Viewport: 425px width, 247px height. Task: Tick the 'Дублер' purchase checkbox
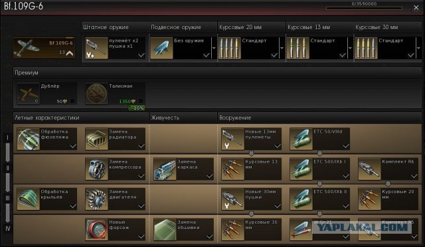(x=72, y=101)
